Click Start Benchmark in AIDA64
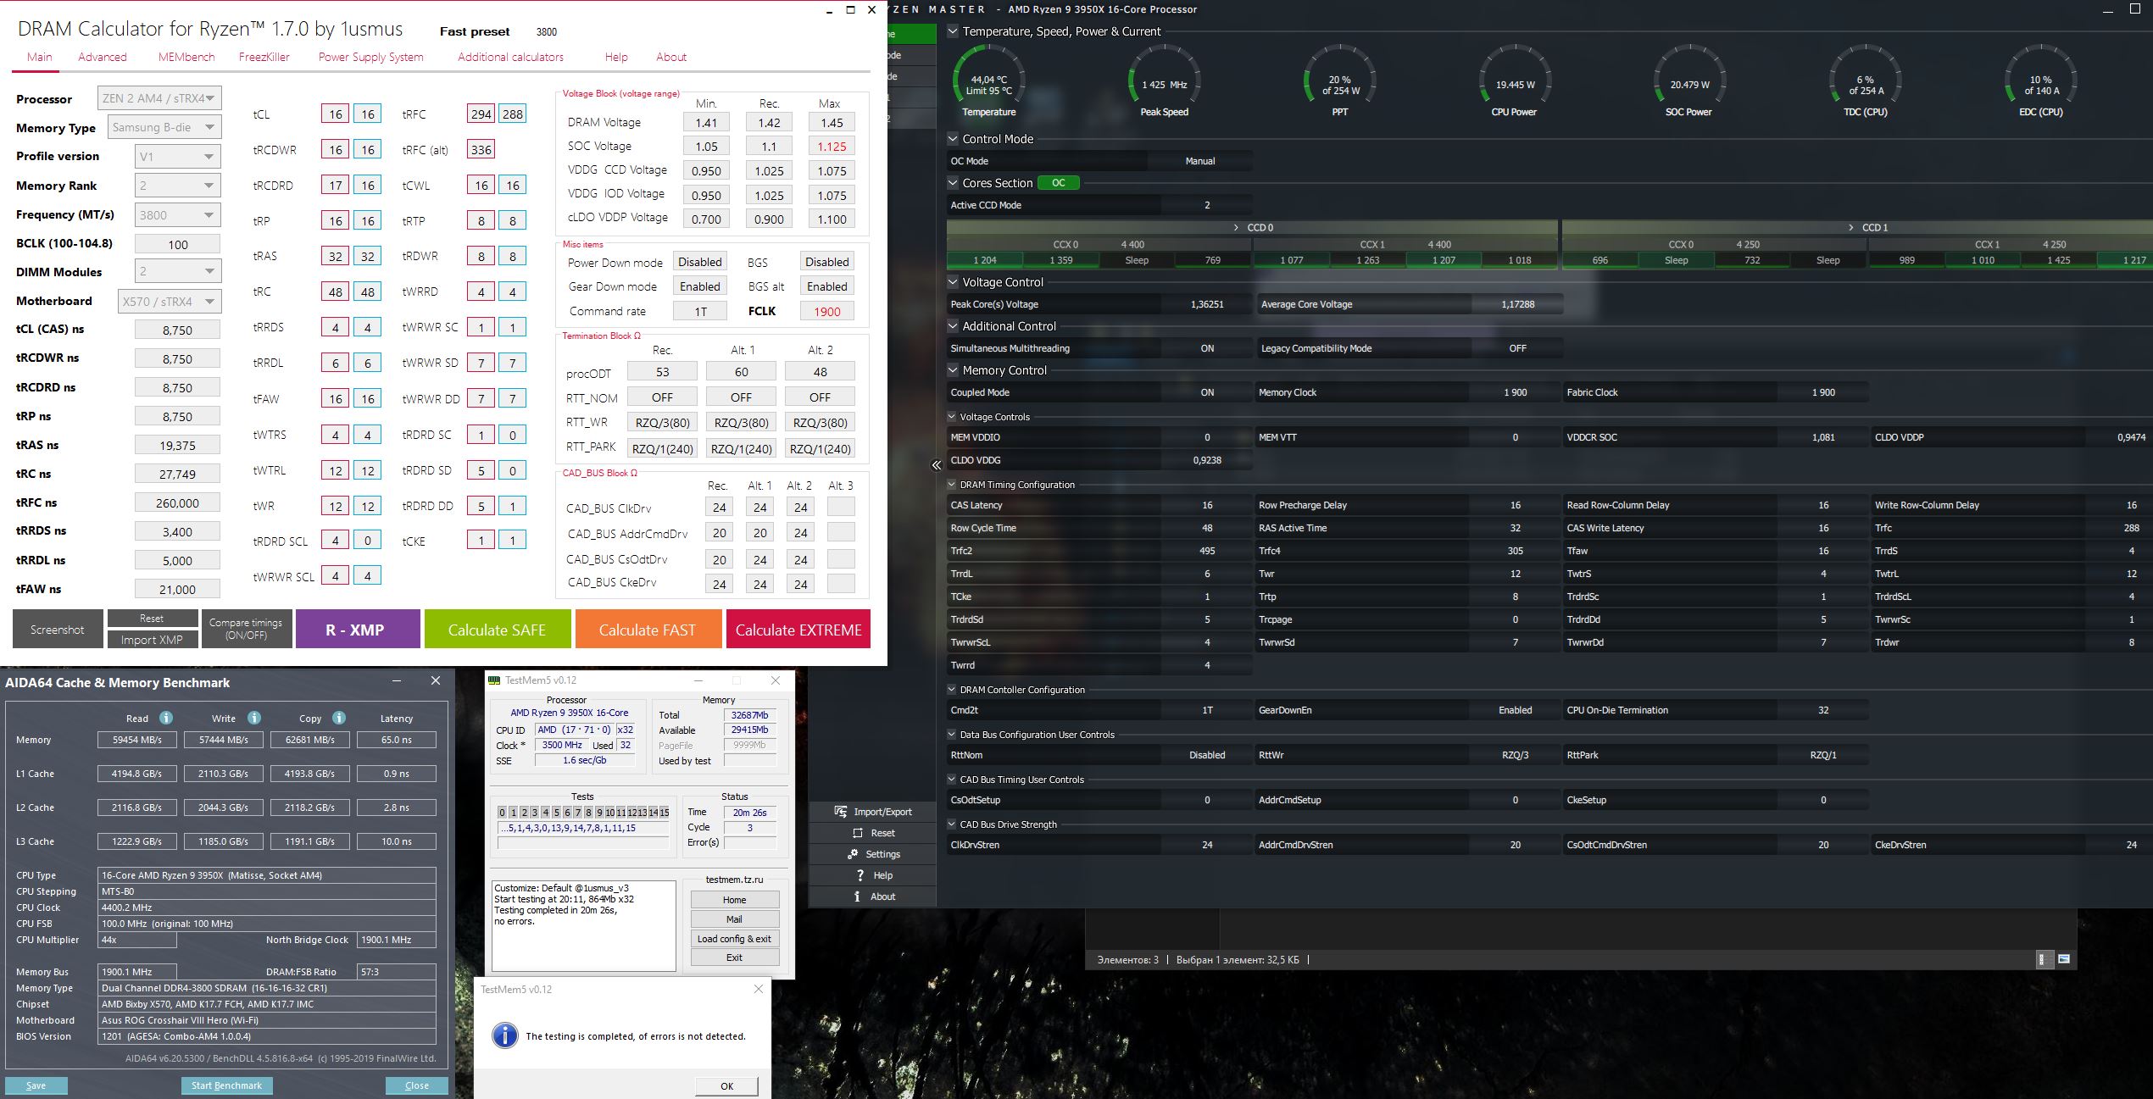Screen dimensions: 2153x1099 [x=226, y=1085]
